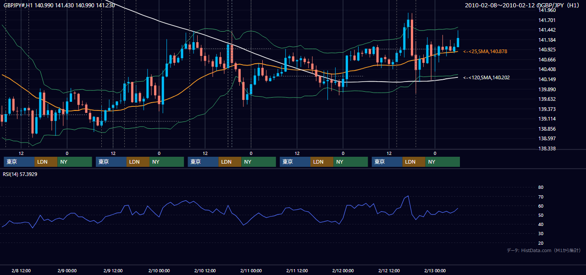Click the first 東京 session box
Viewport: 586px width, 275px height.
pyautogui.click(x=19, y=162)
